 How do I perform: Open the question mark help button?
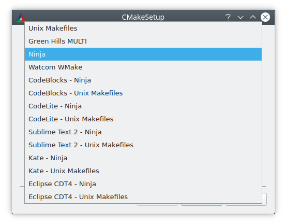228,17
